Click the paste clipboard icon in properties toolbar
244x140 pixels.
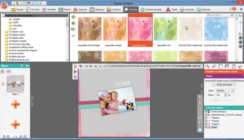tap(234, 66)
